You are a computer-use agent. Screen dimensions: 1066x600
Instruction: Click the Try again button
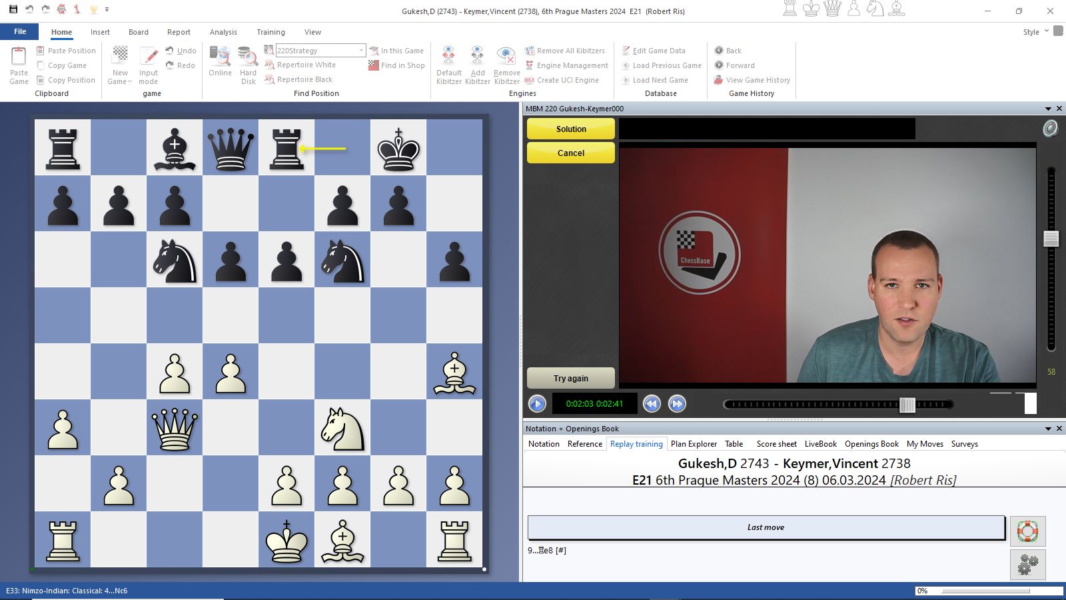571,378
